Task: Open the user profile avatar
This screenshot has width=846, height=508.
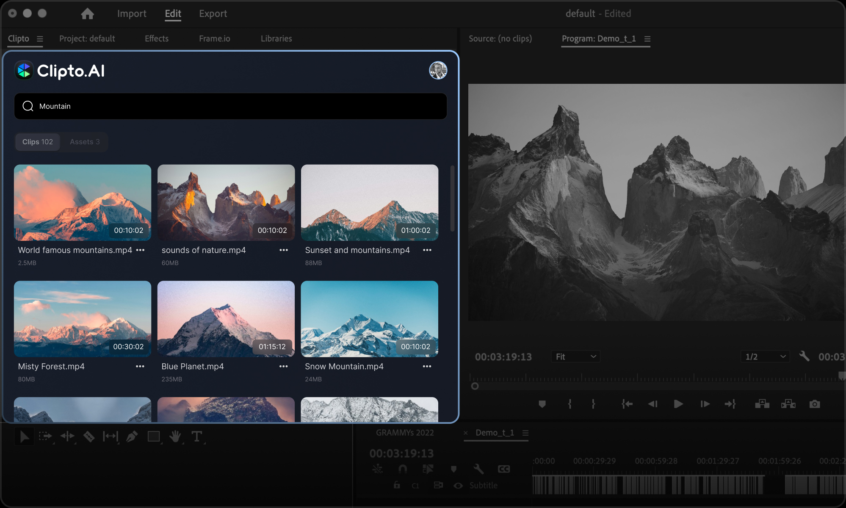Action: (438, 70)
